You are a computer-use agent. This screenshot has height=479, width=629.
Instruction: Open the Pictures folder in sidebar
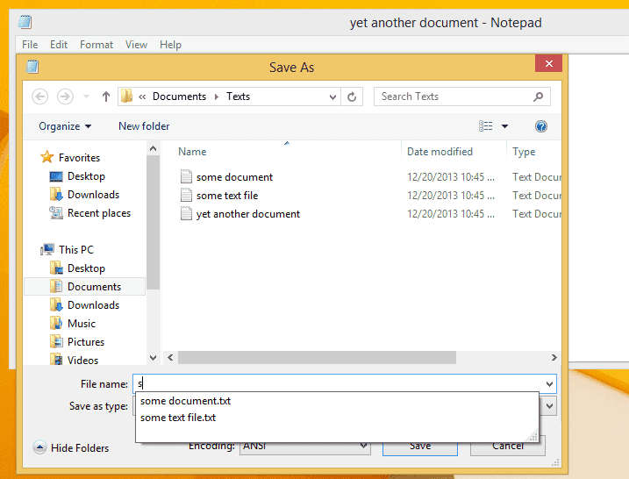(x=85, y=342)
